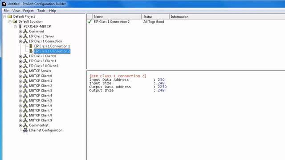This screenshot has height=160, width=285.
Task: Click the ProSoft app icon in title bar
Action: [x=4, y=4]
